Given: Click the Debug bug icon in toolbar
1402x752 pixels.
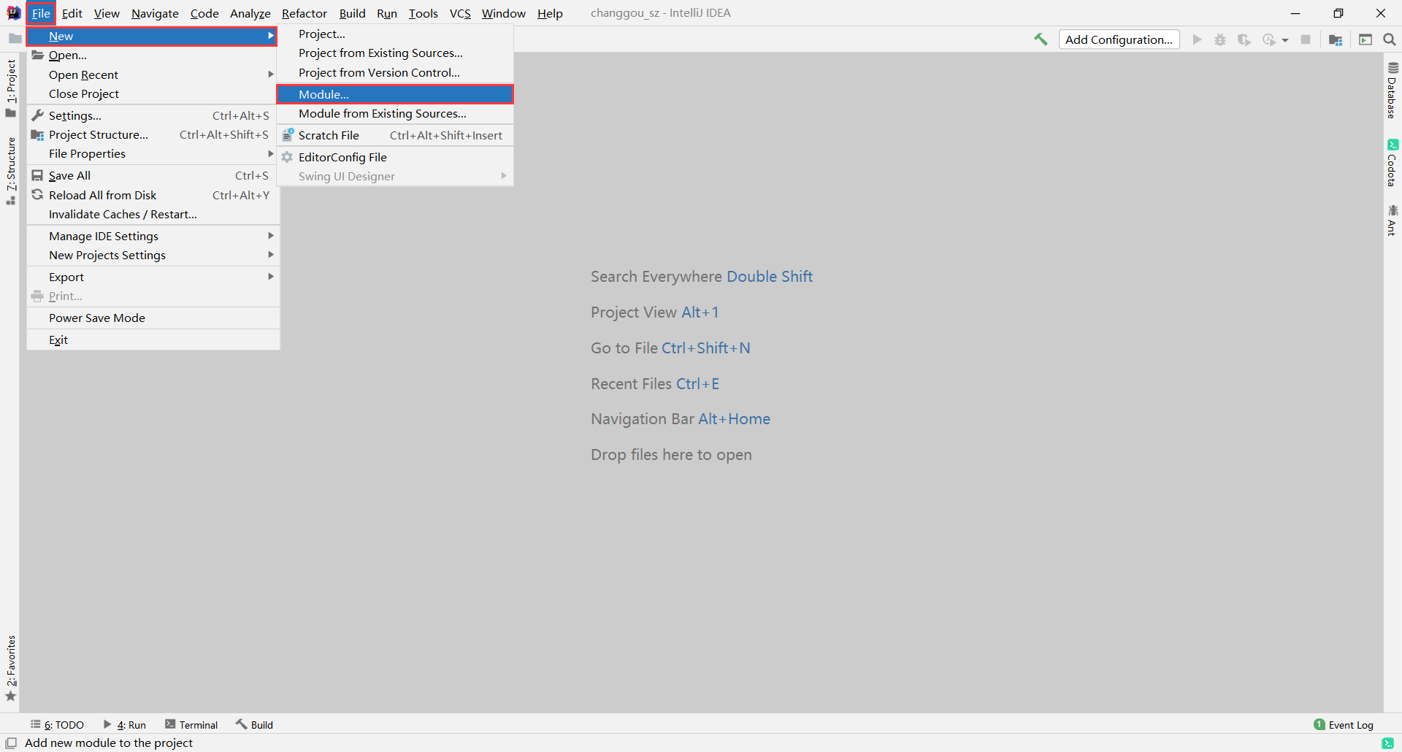Looking at the screenshot, I should pyautogui.click(x=1220, y=39).
